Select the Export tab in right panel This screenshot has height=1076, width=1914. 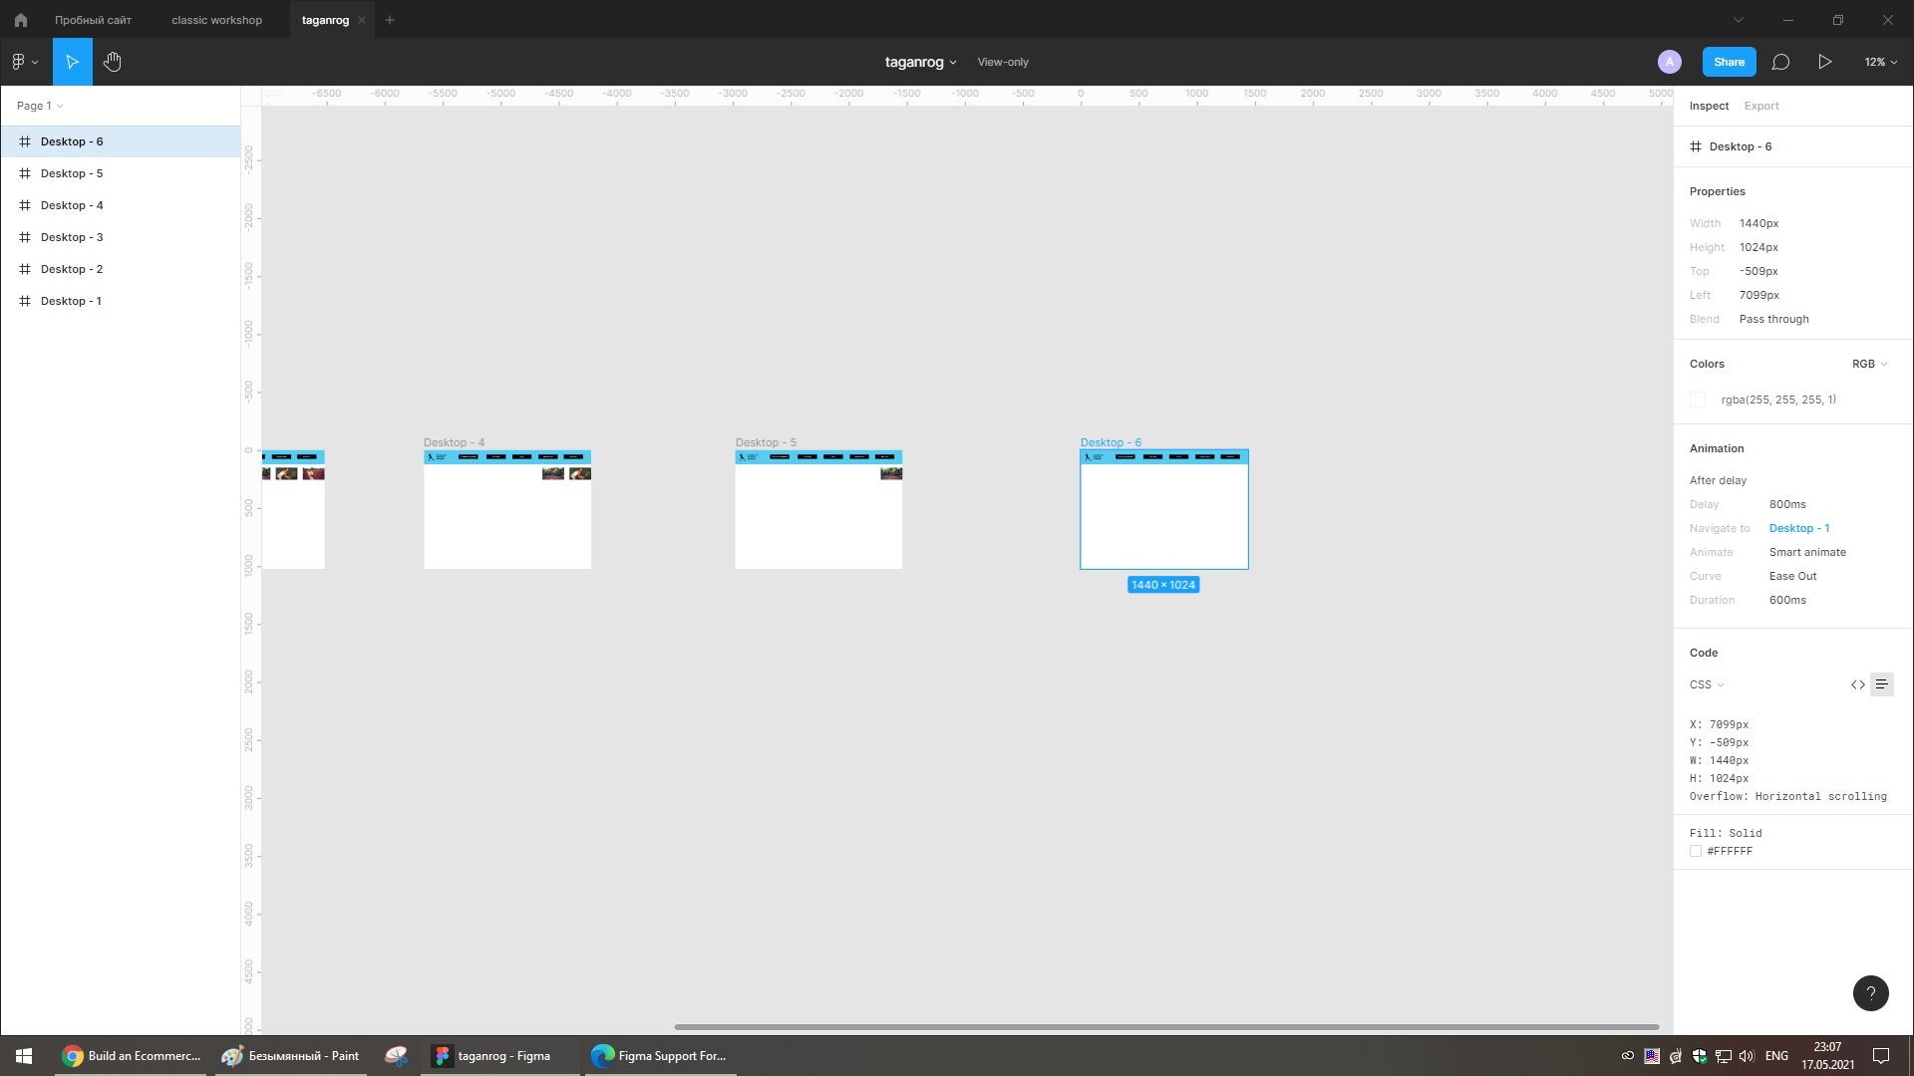tap(1760, 105)
